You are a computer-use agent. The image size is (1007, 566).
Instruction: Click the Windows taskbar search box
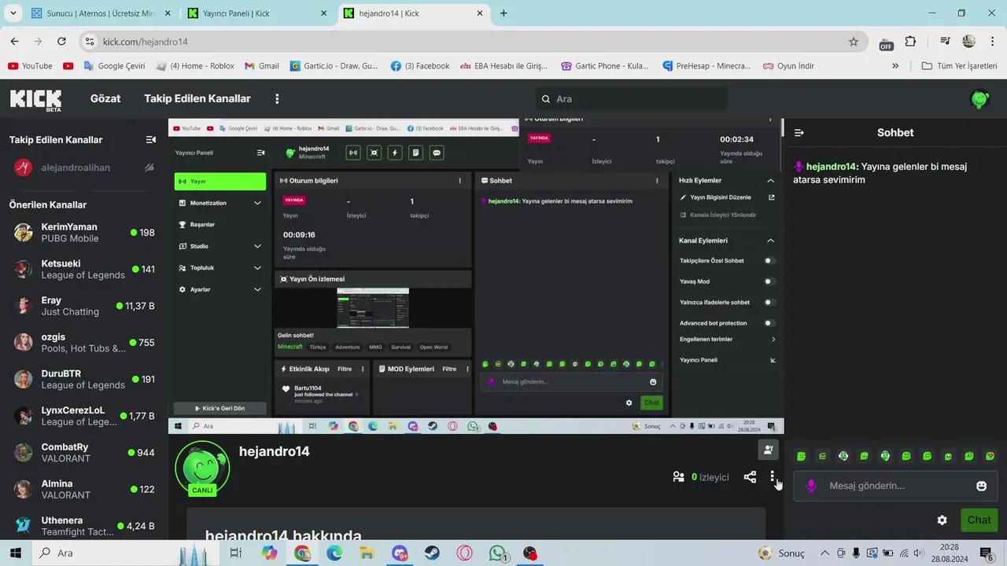tap(126, 553)
